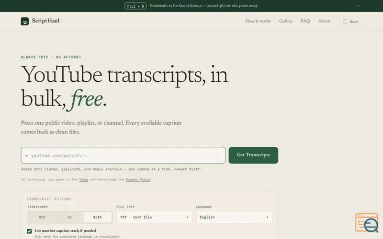Set timestamps to On
The width and height of the screenshot is (383, 239).
point(69,217)
